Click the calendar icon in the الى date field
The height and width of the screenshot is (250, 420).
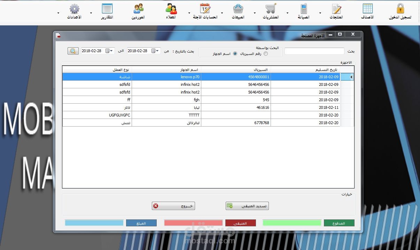[107, 51]
